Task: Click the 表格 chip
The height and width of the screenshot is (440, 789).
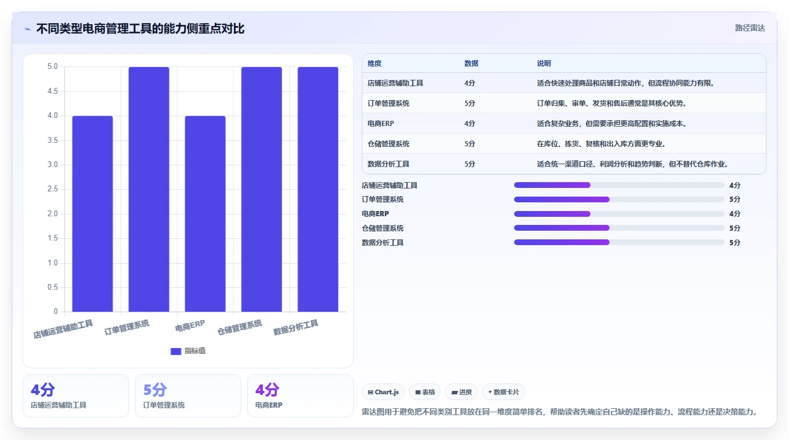Action: click(x=425, y=392)
